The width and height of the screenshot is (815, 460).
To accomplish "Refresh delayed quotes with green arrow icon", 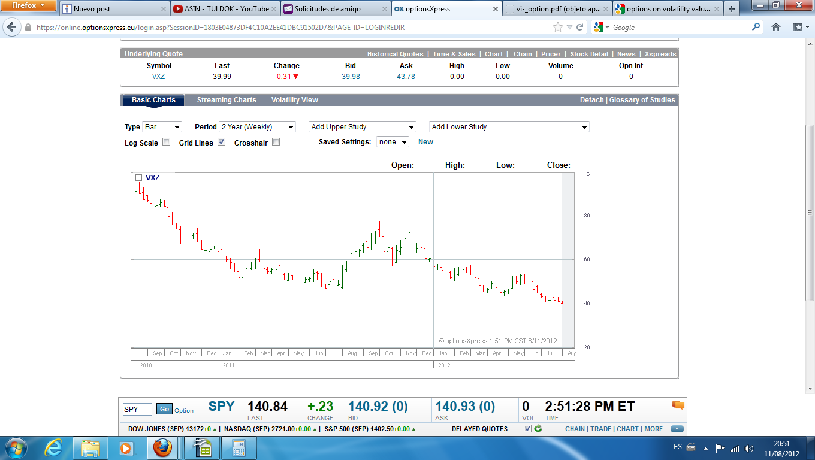I will pos(538,429).
